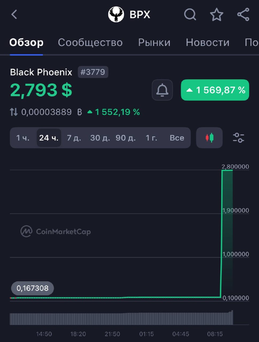Open chart settings sliders icon
Image resolution: width=259 pixels, height=342 pixels.
tap(238, 138)
